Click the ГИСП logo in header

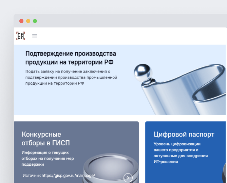tap(21, 36)
